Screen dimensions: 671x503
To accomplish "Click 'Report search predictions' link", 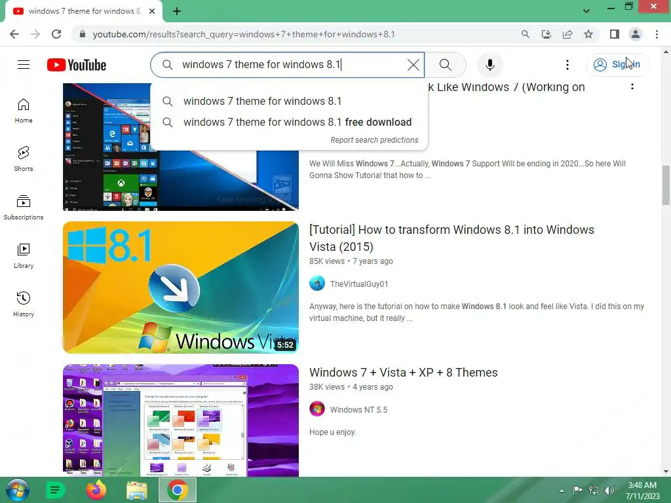I will pyautogui.click(x=374, y=140).
